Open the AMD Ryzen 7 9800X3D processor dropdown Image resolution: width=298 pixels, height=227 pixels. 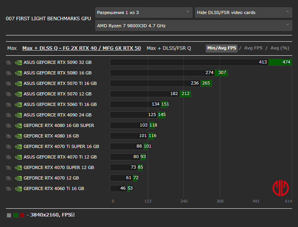point(194,26)
